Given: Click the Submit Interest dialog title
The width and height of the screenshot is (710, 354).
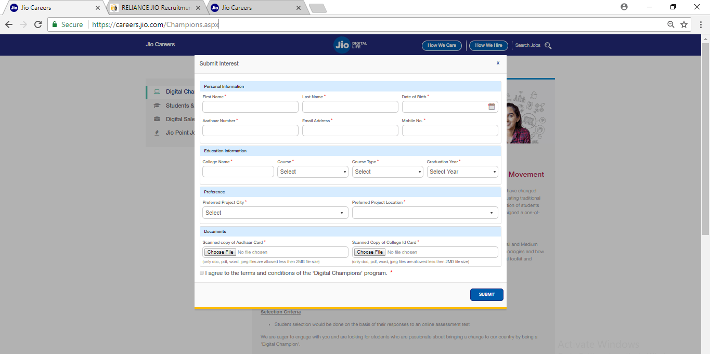Looking at the screenshot, I should (219, 63).
